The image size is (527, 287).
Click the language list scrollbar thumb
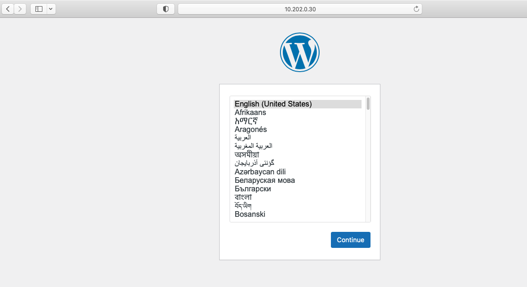pos(368,104)
